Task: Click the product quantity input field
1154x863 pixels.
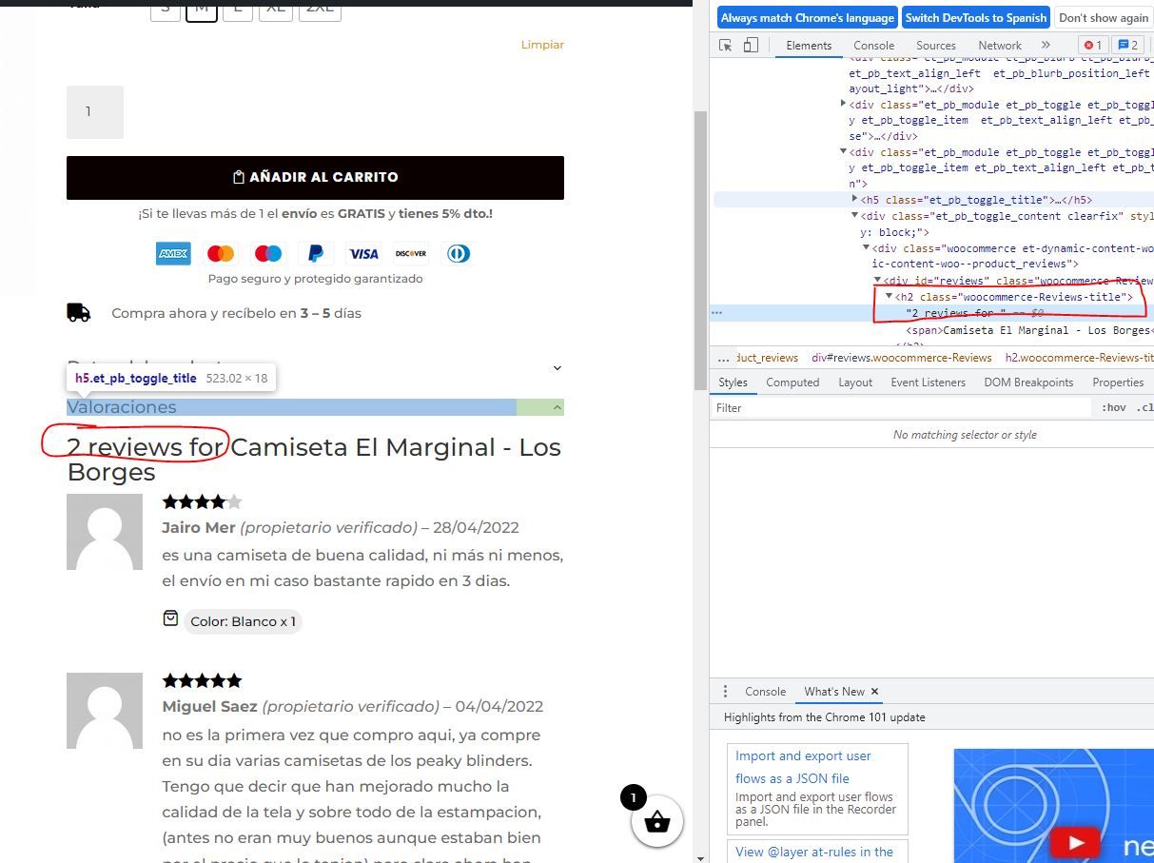Action: coord(95,112)
